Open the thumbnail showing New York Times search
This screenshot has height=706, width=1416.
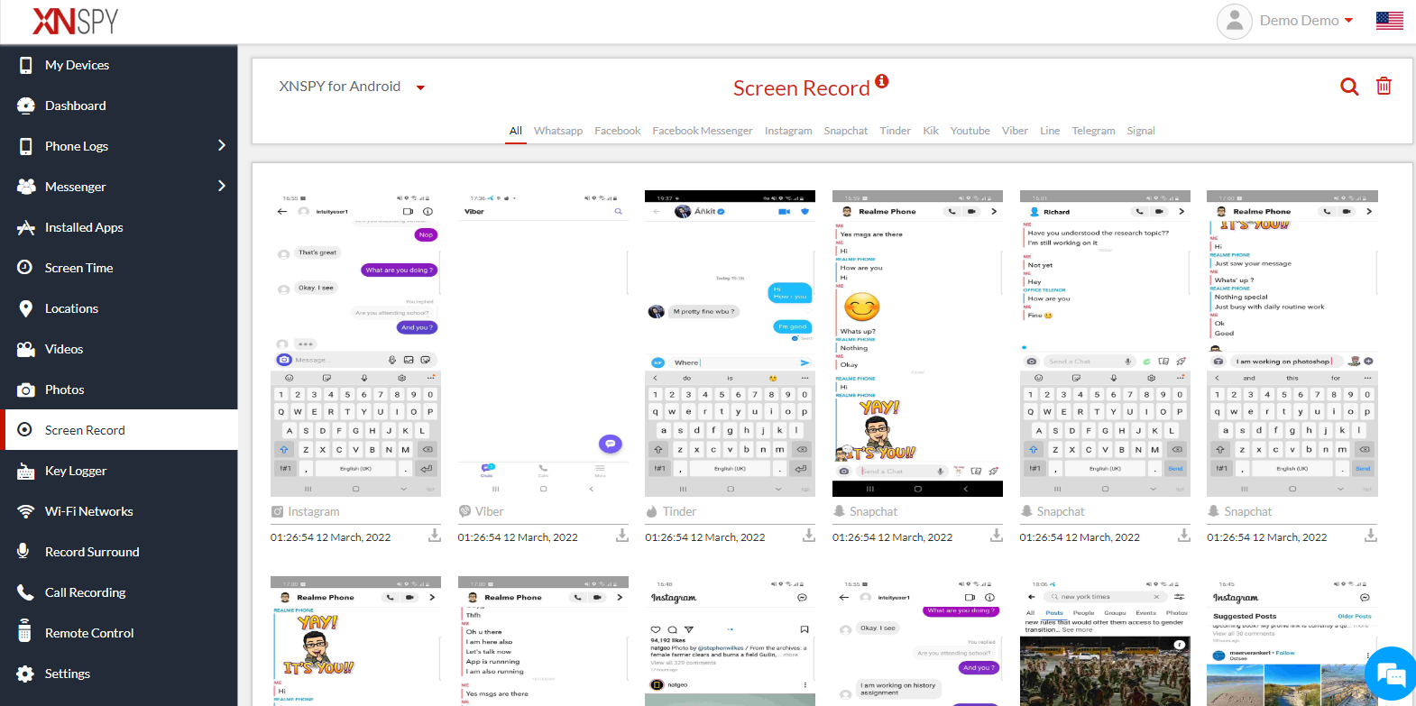[1105, 641]
